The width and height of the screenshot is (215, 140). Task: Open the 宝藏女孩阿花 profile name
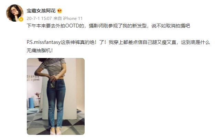point(41,11)
